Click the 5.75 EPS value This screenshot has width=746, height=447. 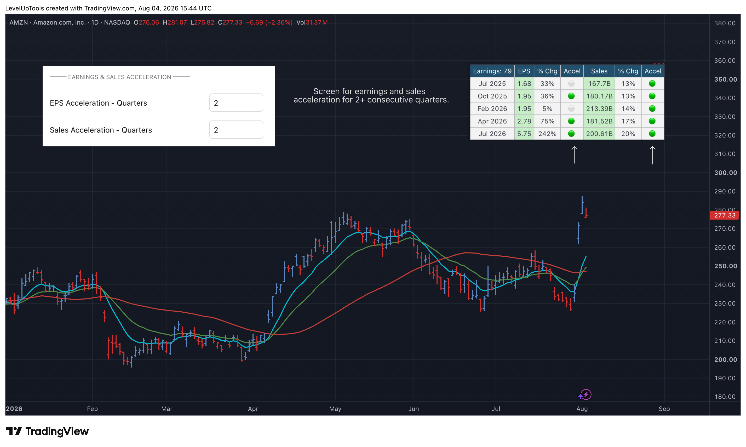(x=524, y=134)
